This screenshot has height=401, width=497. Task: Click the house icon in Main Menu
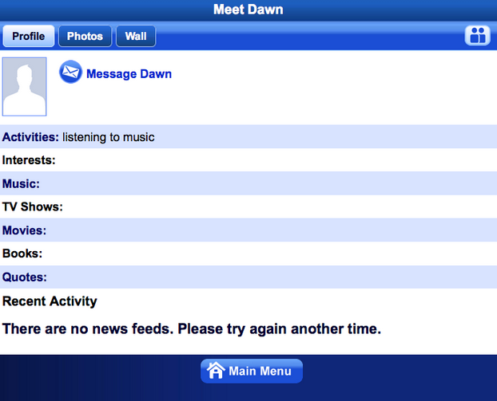click(x=216, y=370)
